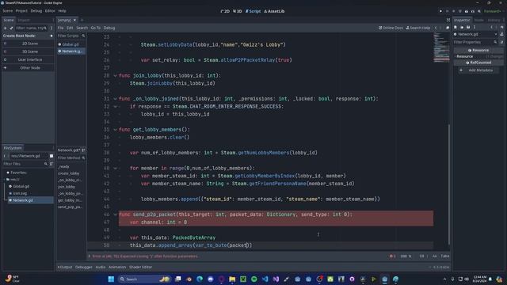Switch to the 2D workspace

(x=225, y=11)
